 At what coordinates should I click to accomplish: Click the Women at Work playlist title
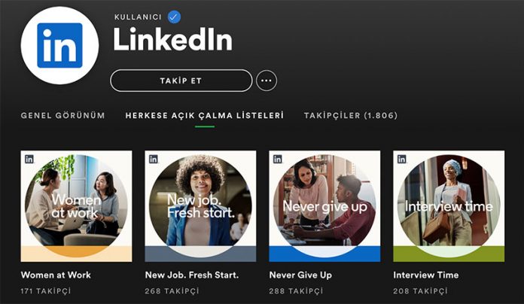pyautogui.click(x=56, y=275)
